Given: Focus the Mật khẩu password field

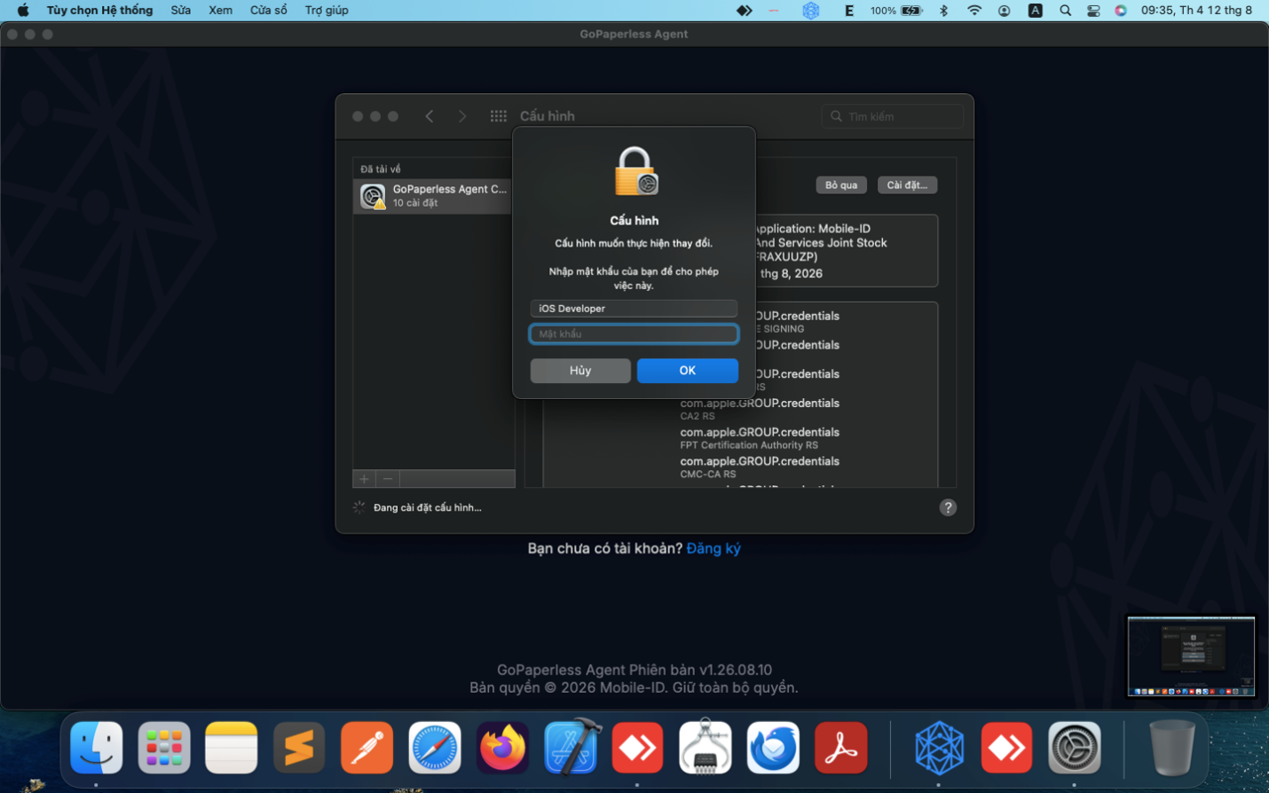Looking at the screenshot, I should [x=634, y=334].
